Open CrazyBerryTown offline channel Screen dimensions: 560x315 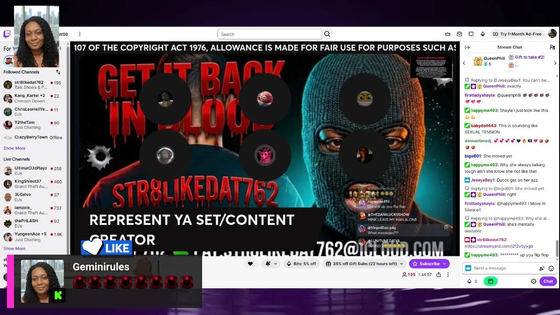[33, 137]
